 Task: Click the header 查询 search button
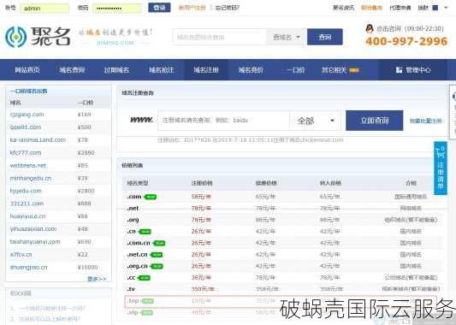(325, 37)
